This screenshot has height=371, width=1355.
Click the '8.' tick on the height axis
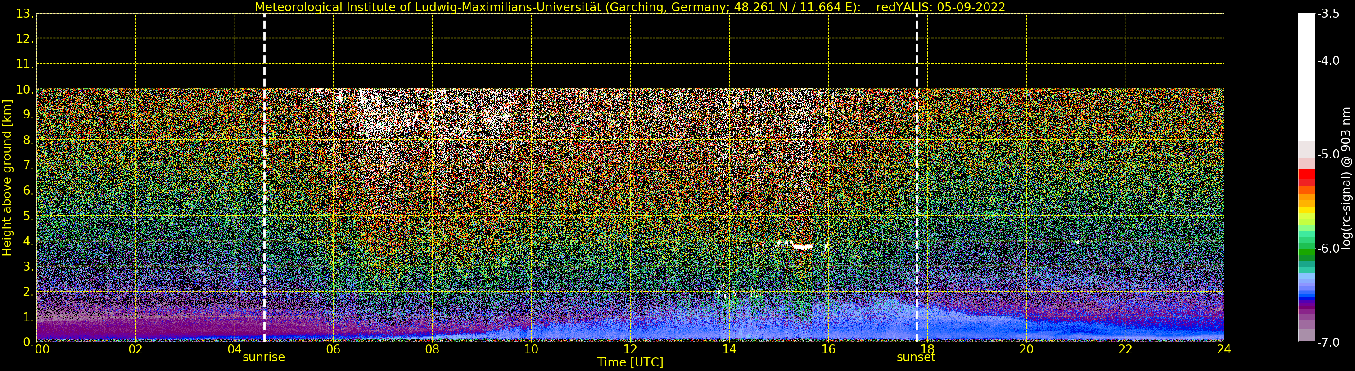pyautogui.click(x=28, y=140)
